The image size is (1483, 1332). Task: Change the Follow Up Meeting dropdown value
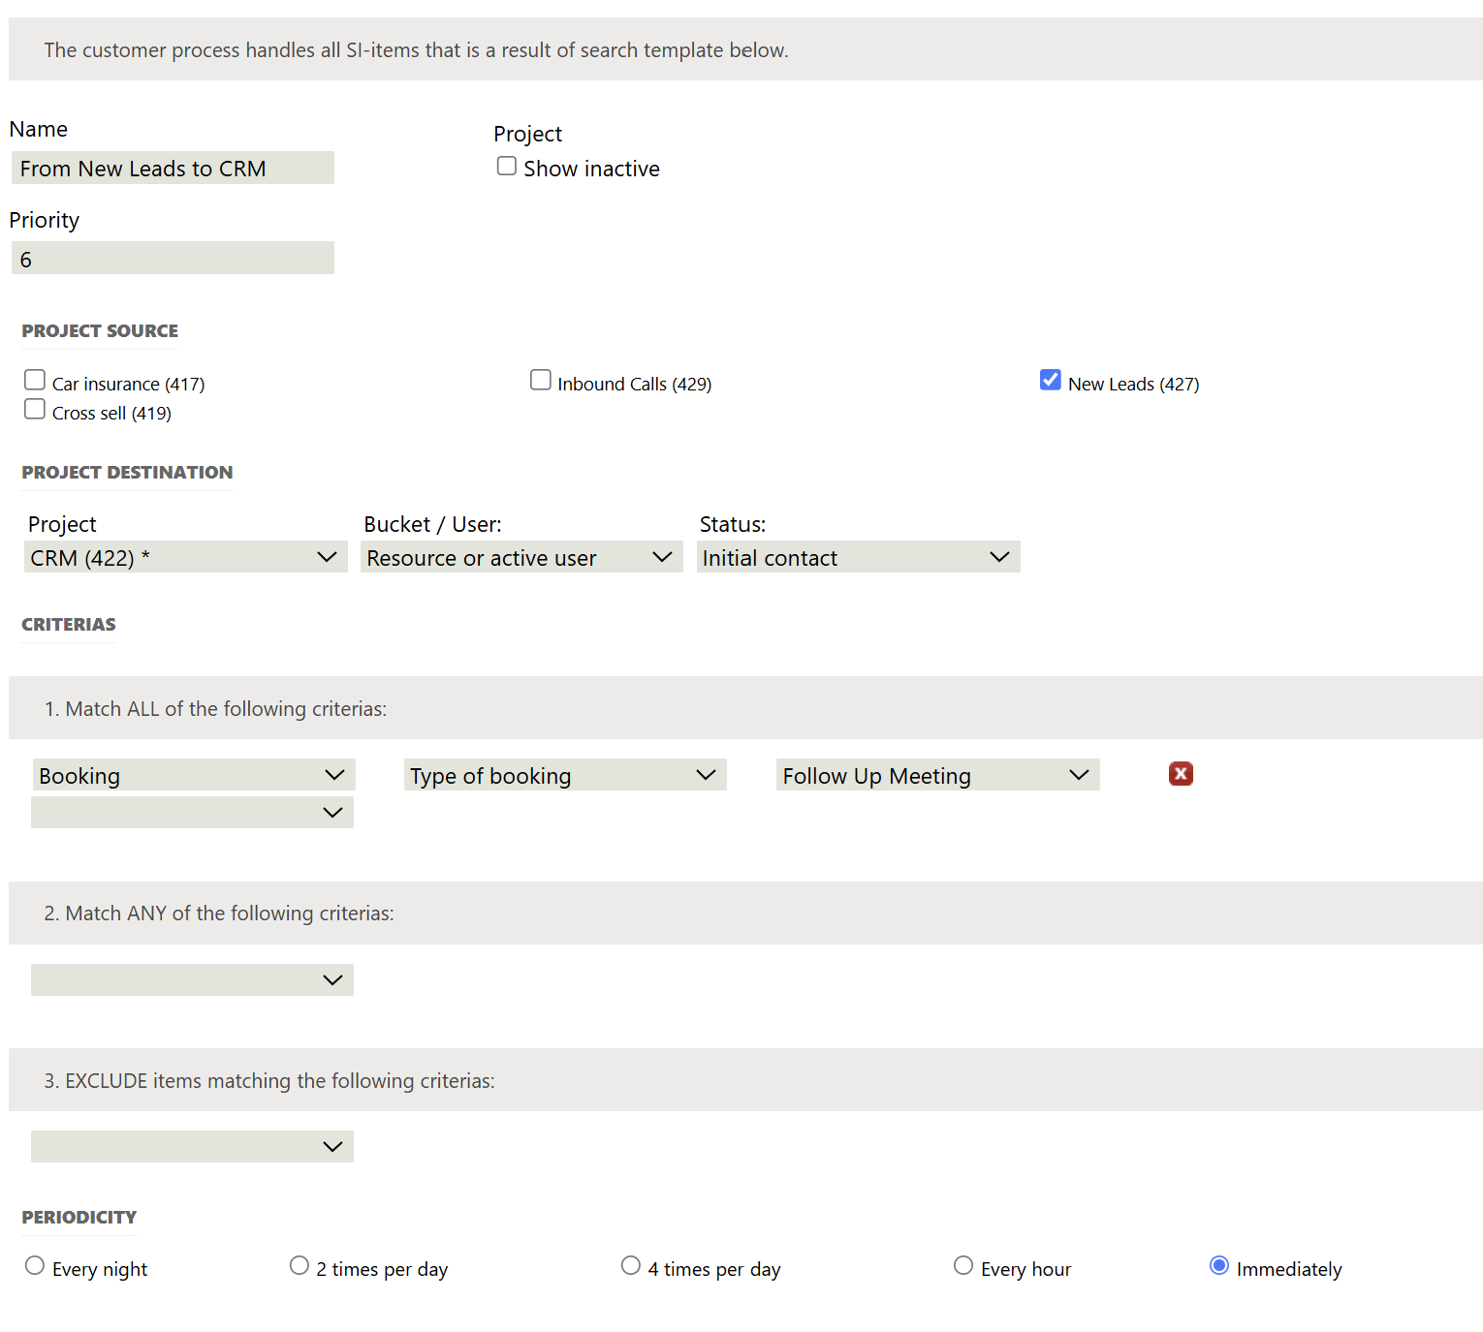coord(936,775)
